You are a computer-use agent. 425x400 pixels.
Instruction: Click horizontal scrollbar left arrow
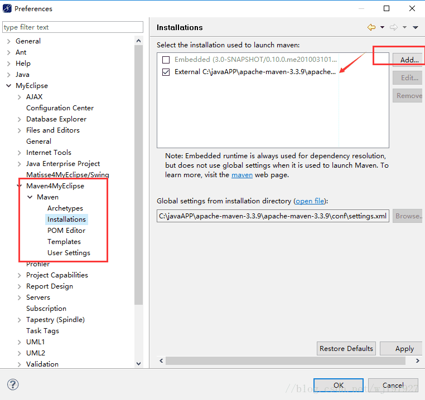(161, 361)
